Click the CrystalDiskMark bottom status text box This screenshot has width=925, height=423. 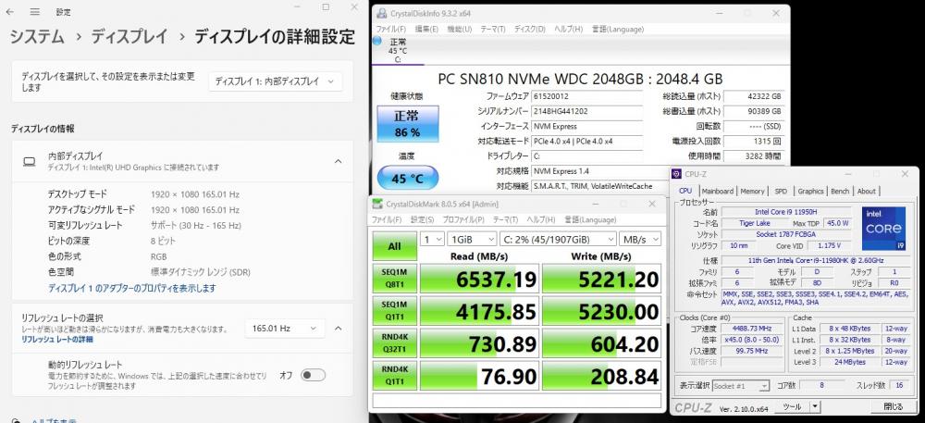pos(517,401)
